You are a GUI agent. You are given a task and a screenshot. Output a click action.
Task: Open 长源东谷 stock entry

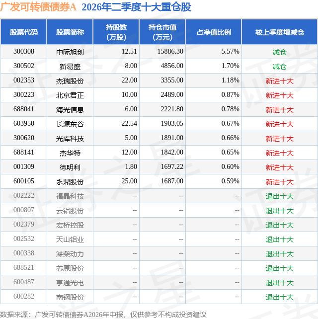click(70, 124)
